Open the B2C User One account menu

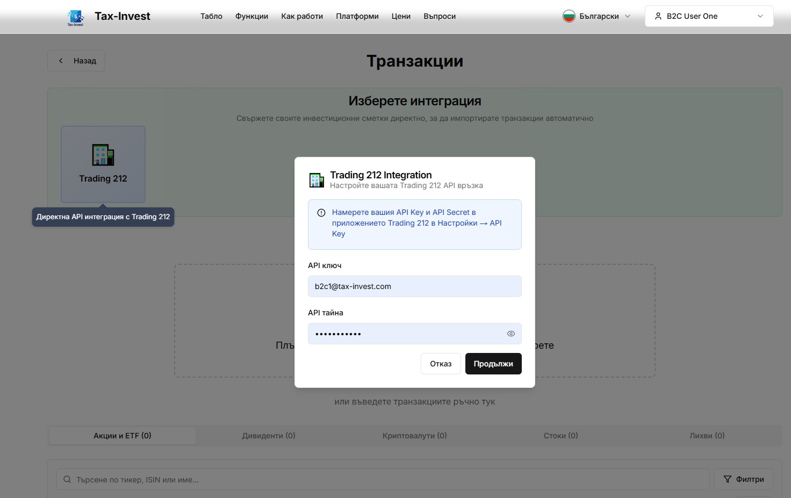[709, 16]
